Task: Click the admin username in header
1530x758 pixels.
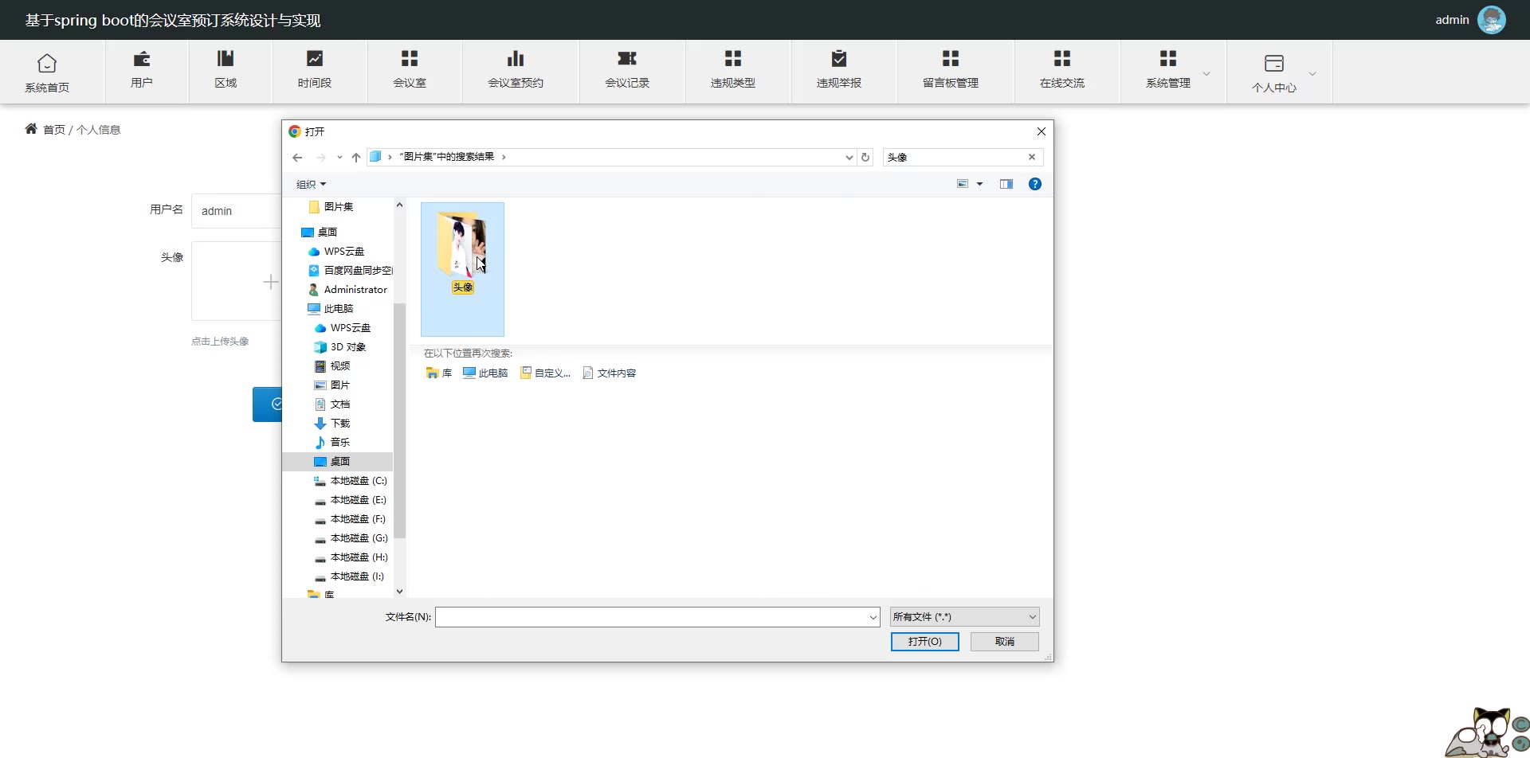Action: click(x=1452, y=20)
